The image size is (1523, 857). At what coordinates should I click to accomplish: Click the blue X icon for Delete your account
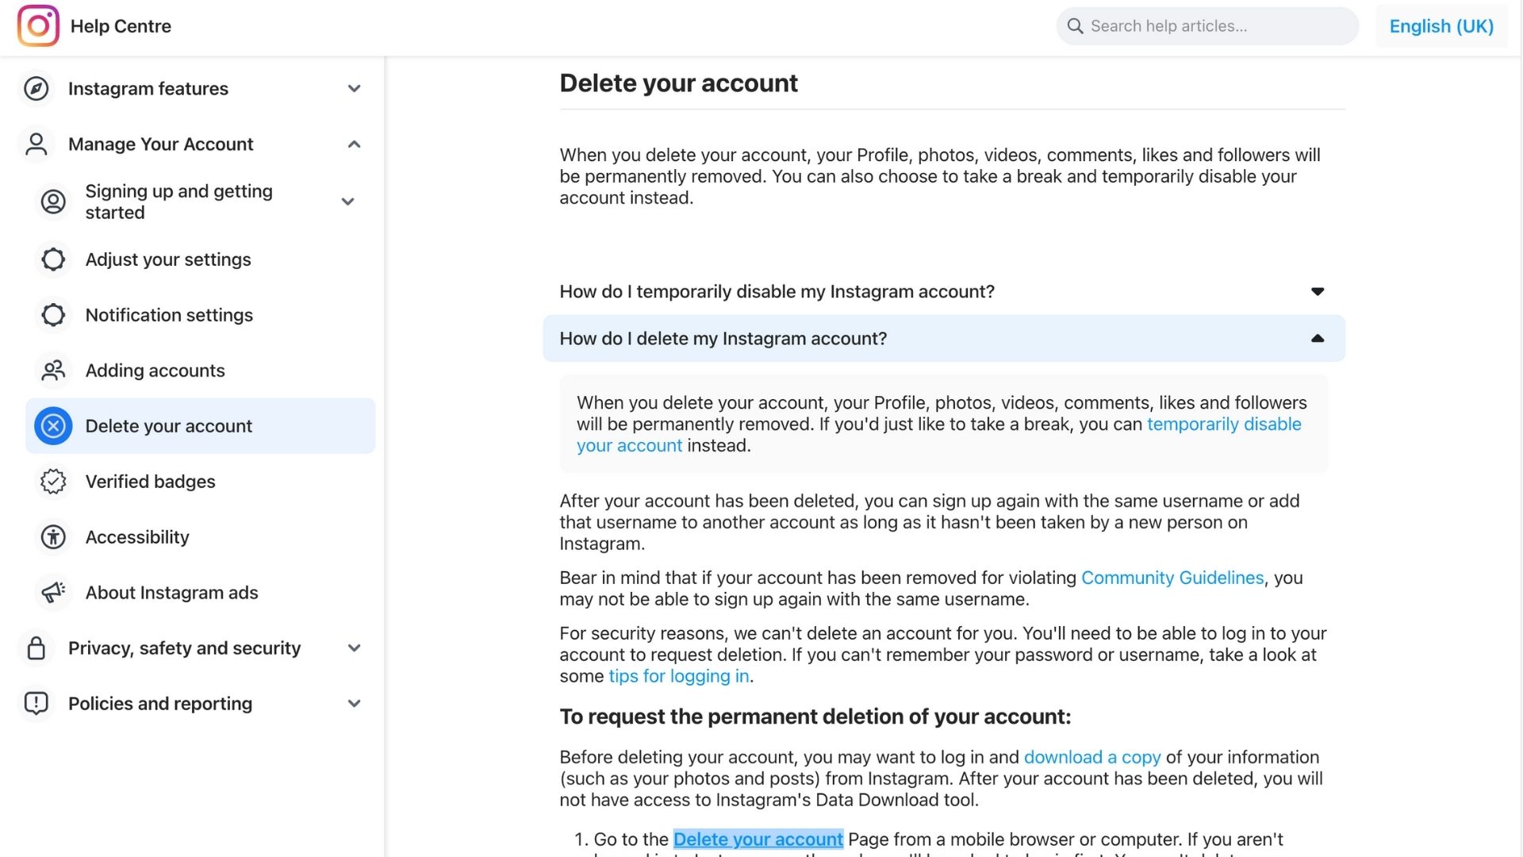click(53, 426)
